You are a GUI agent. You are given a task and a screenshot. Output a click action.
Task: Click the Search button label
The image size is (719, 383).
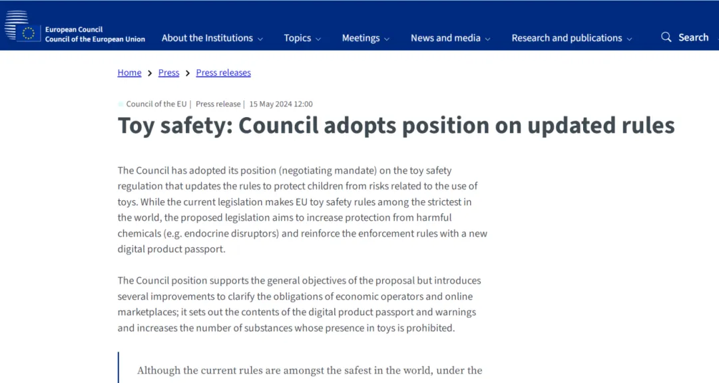pos(693,37)
